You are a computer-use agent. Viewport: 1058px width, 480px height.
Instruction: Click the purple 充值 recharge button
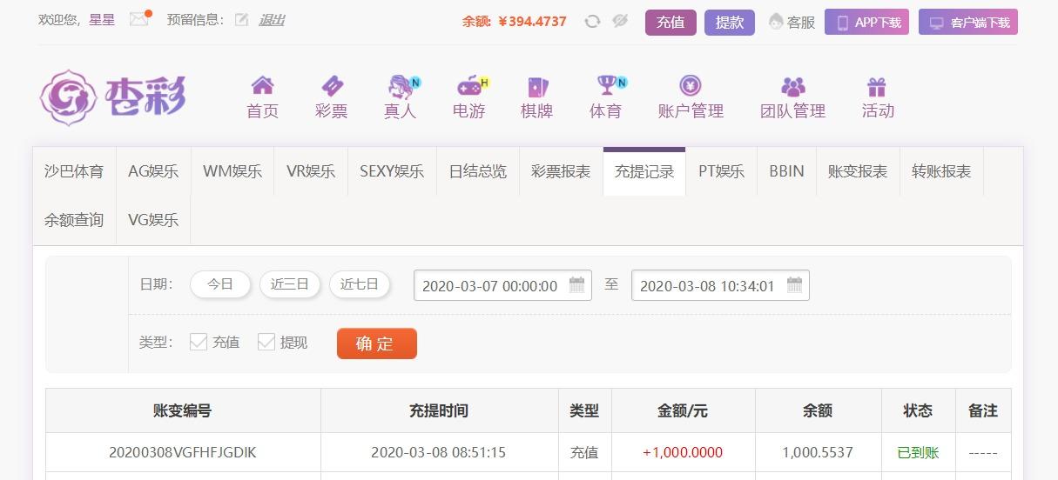pos(671,23)
